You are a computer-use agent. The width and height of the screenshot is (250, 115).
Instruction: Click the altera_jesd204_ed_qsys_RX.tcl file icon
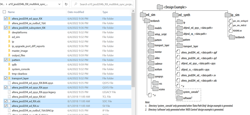(9, 96)
